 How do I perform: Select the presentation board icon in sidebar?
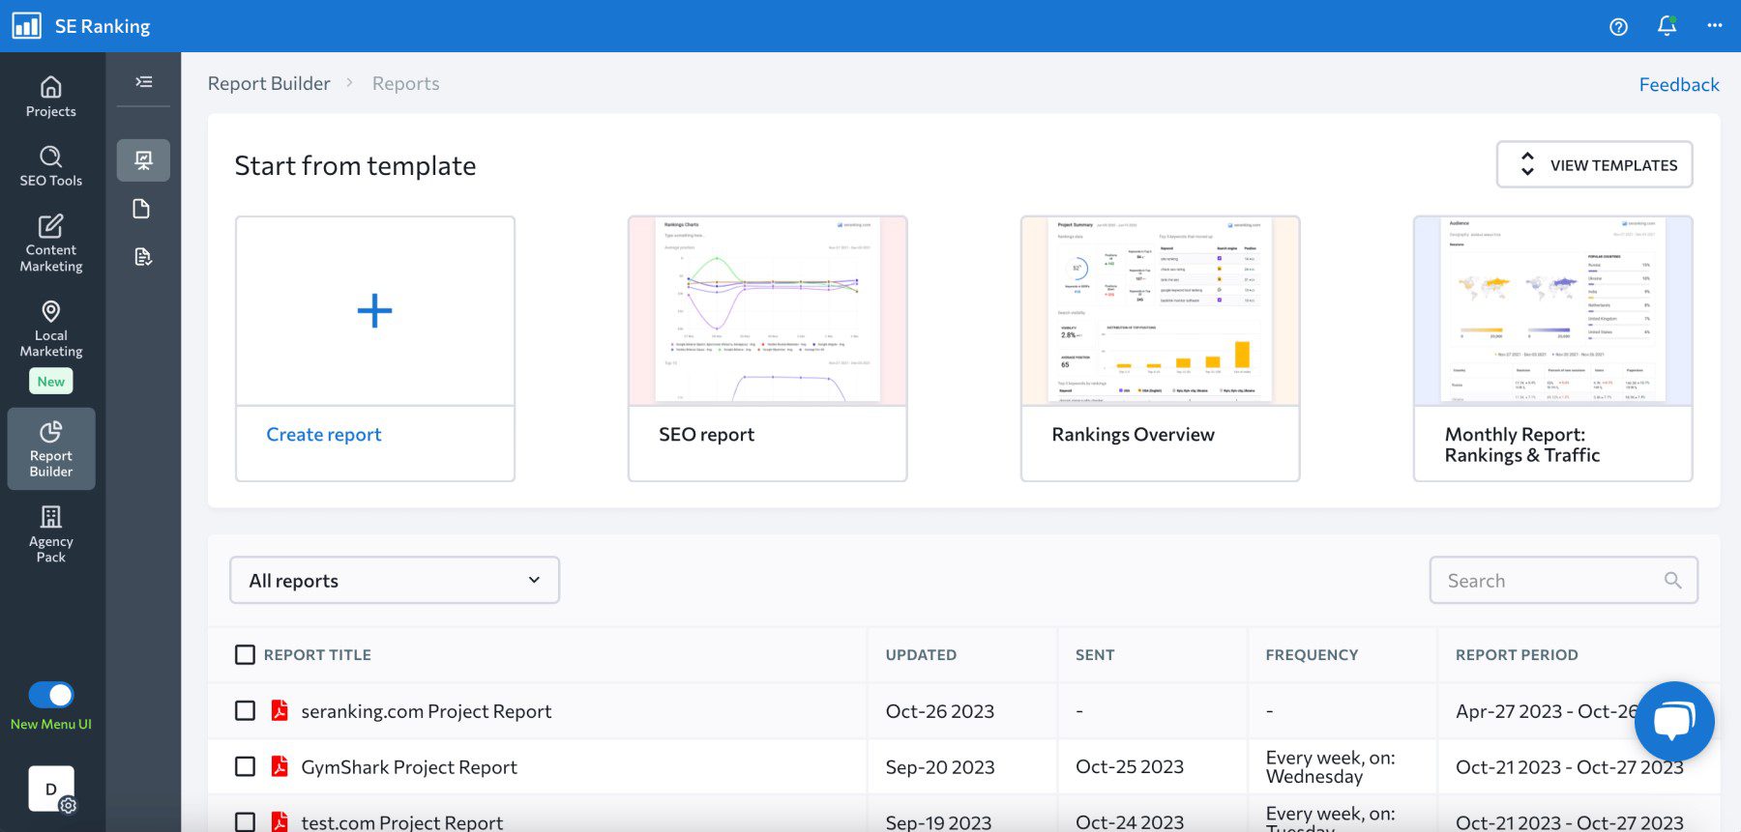coord(143,160)
